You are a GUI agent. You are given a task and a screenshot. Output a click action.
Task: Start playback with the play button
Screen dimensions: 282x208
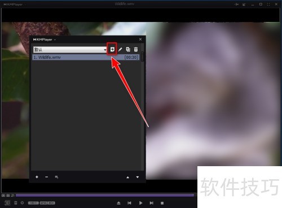[140, 203]
